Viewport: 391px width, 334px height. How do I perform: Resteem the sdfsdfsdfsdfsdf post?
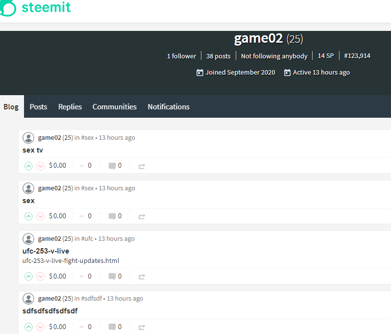pos(142,327)
